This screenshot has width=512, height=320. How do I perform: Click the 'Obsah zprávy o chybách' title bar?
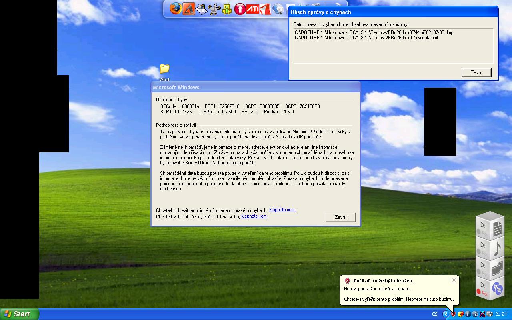393,12
